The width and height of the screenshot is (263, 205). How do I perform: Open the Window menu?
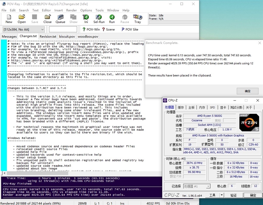113,10
